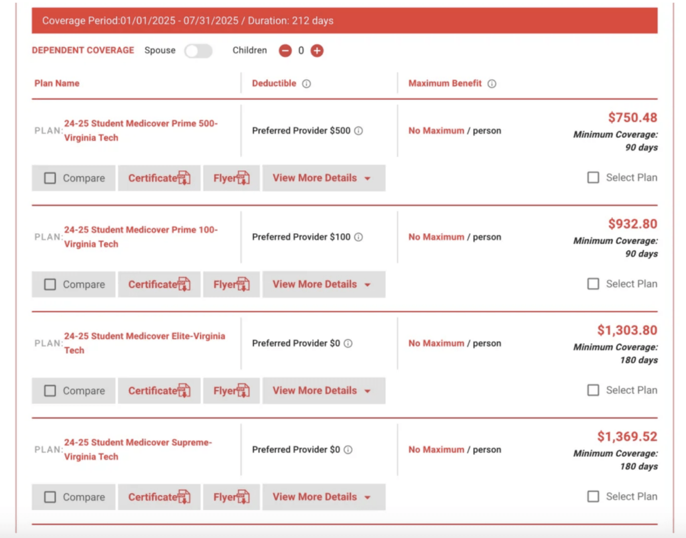The image size is (686, 538).
Task: Click the $1,369.52 price
Action: pos(627,437)
